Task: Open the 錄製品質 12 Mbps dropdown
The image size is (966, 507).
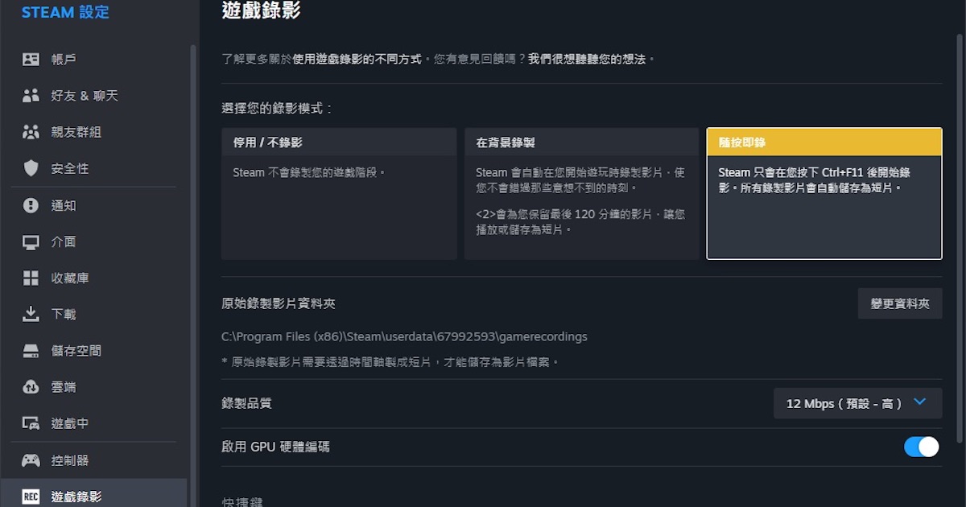Action: pos(857,403)
